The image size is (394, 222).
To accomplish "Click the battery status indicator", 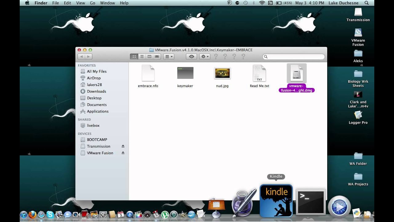I will tap(284, 3).
